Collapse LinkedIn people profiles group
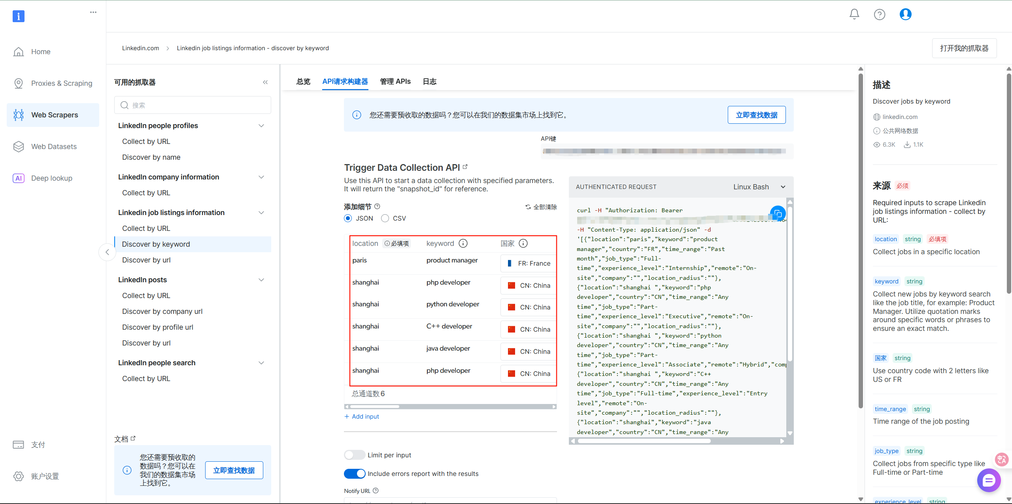This screenshot has width=1012, height=504. (261, 126)
